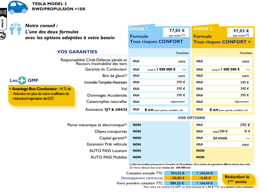265x194 pixels.
Task: Select the 'droit d'entrée de 1,52 €' footnote
Action: point(199,187)
